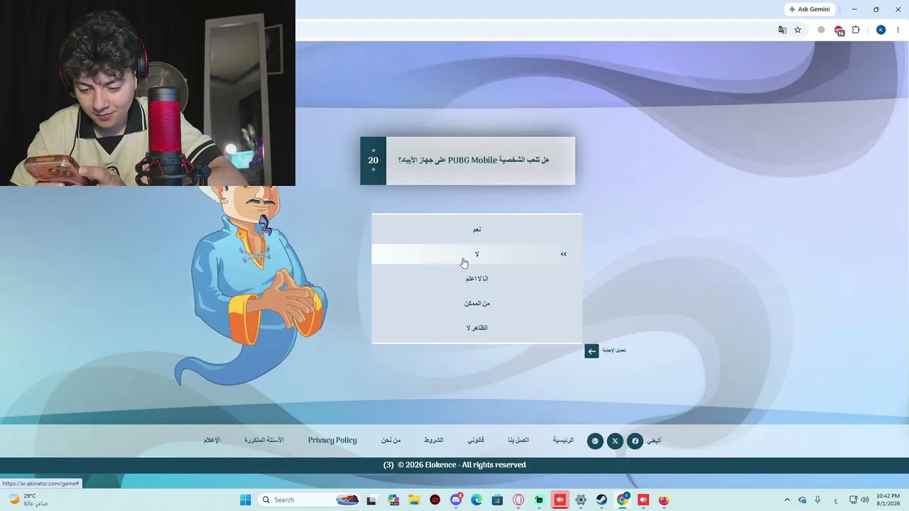The height and width of the screenshot is (511, 909).
Task: Open the red-black round taskbar app
Action: (x=435, y=500)
